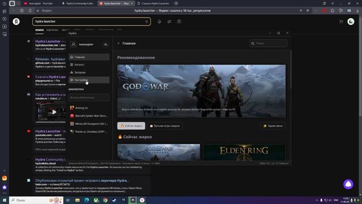Open Plants vs. Zombies GOTY in the library
362x204 pixels.
pyautogui.click(x=89, y=131)
